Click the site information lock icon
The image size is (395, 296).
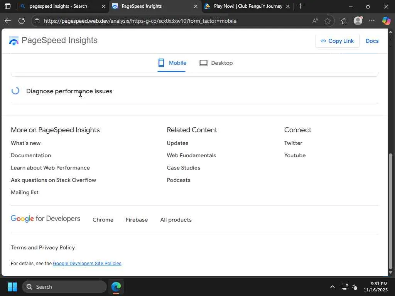[x=37, y=21]
